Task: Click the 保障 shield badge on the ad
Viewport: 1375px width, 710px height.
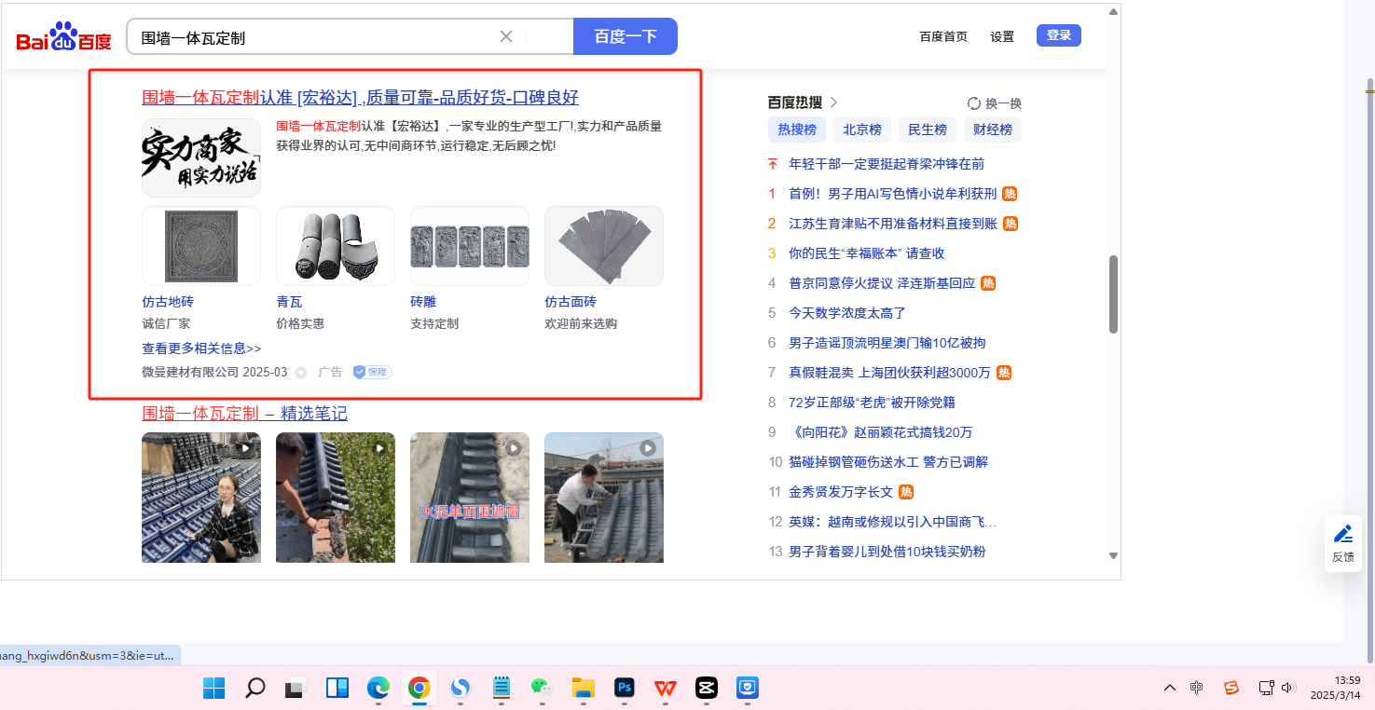Action: [x=372, y=372]
